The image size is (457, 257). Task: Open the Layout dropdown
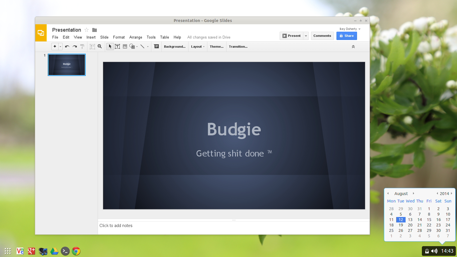click(x=198, y=47)
